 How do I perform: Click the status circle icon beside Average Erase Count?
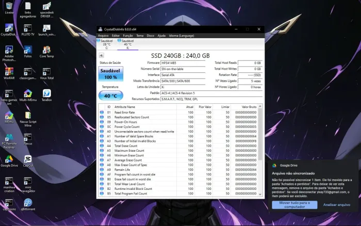click(x=102, y=160)
